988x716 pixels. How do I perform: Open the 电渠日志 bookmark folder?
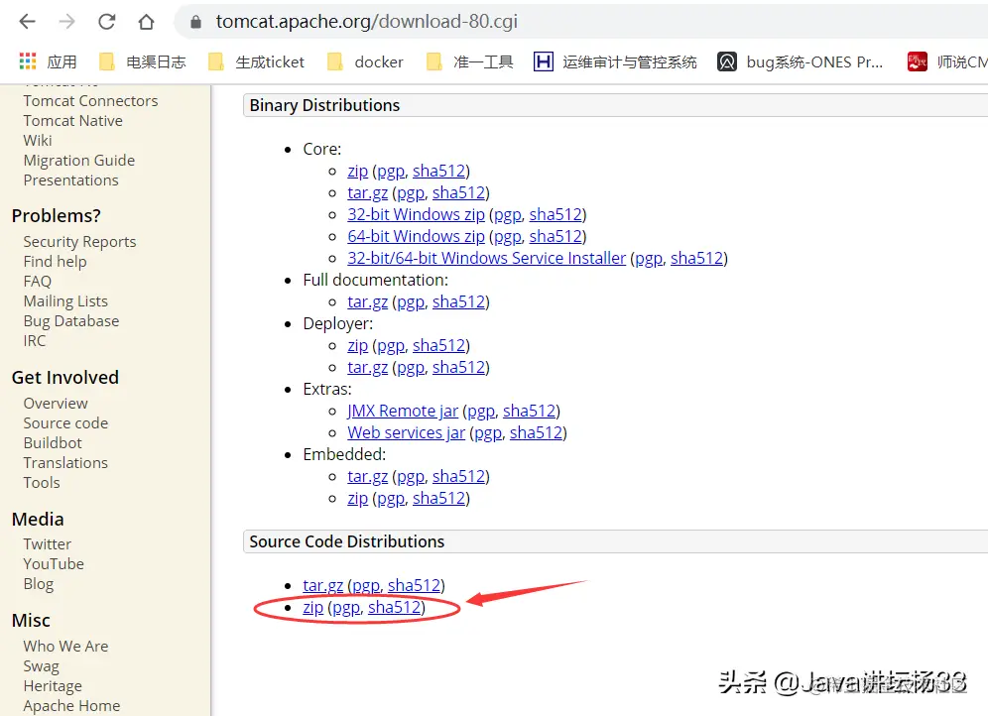pyautogui.click(x=143, y=61)
